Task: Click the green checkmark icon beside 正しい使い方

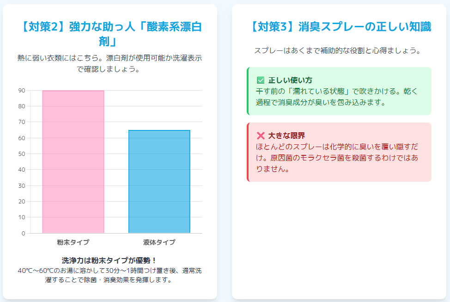Action: tap(261, 80)
